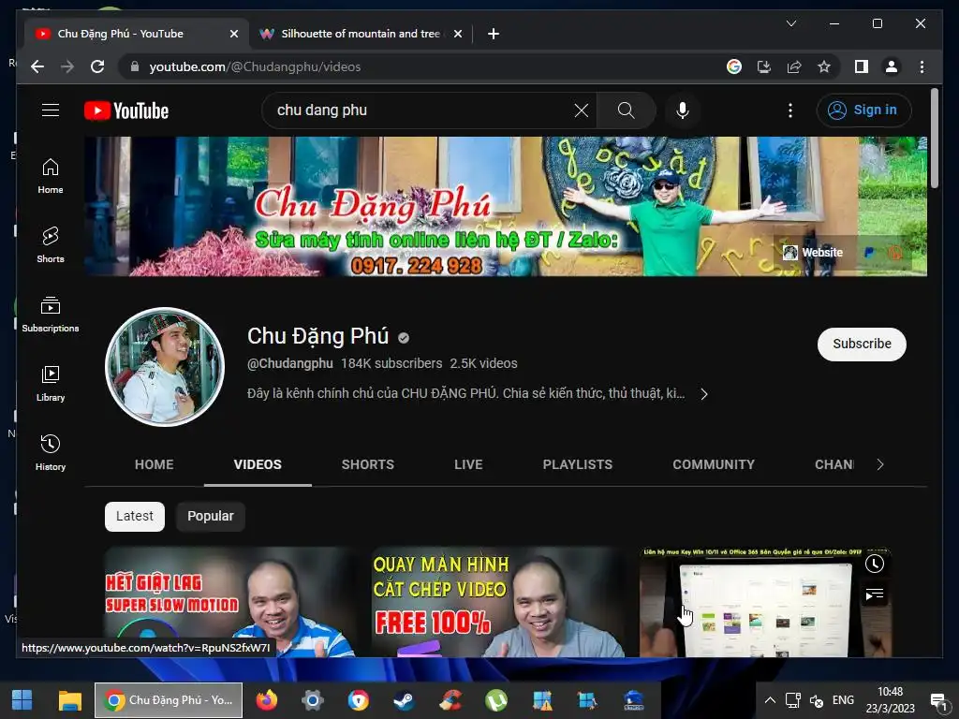
Task: Click the search magnifier button
Action: (x=626, y=110)
